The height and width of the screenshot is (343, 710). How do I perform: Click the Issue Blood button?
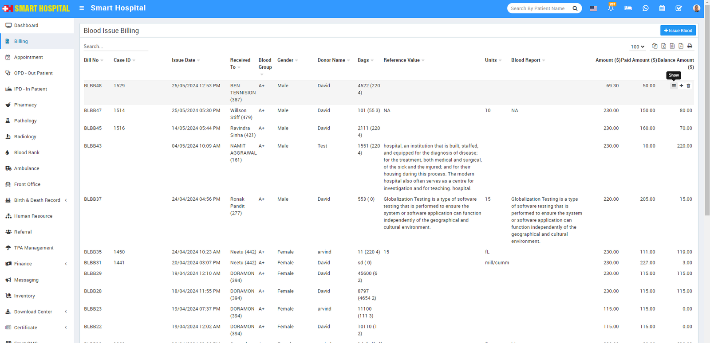(x=678, y=31)
